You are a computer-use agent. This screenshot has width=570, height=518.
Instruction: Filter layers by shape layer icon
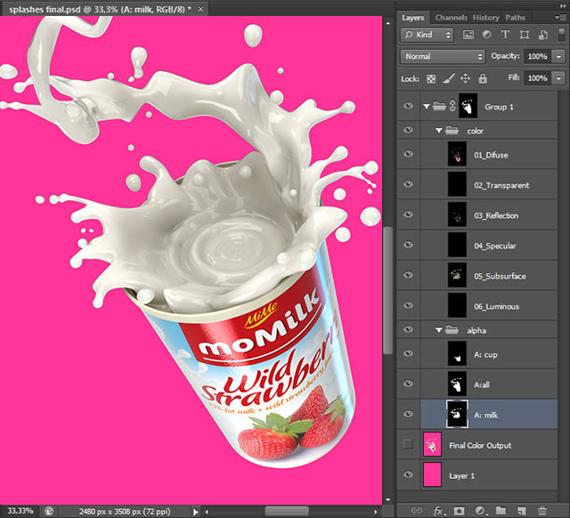point(524,35)
